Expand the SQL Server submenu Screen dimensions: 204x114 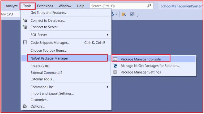[108, 35]
